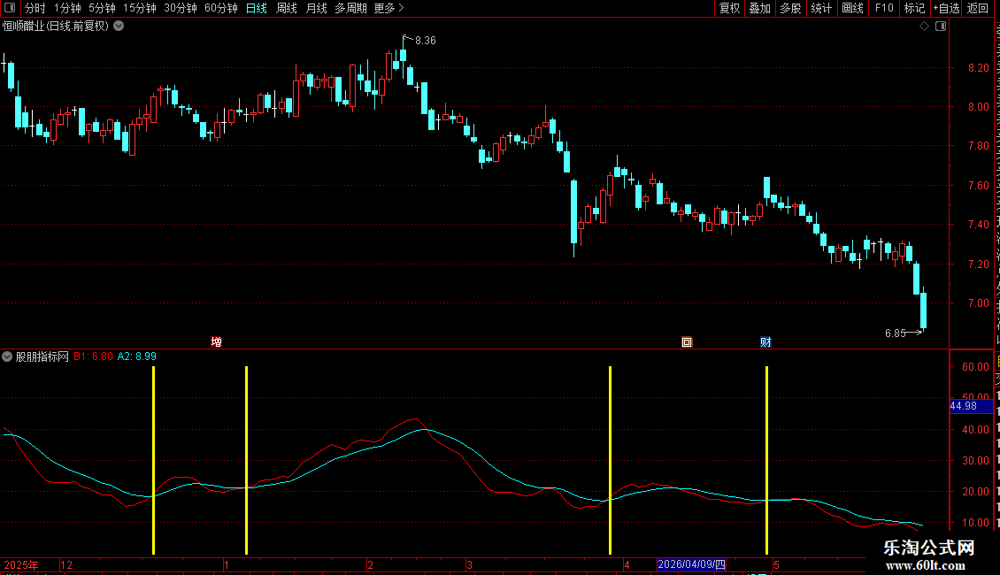The image size is (1000, 575).
Task: Click the 7.00 price axis label
Action: (978, 303)
